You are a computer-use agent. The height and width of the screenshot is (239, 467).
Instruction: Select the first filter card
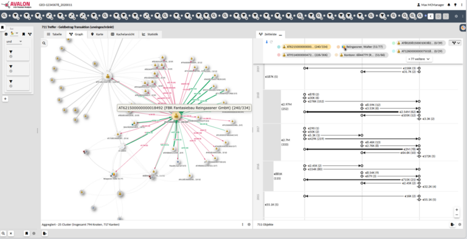18,54
